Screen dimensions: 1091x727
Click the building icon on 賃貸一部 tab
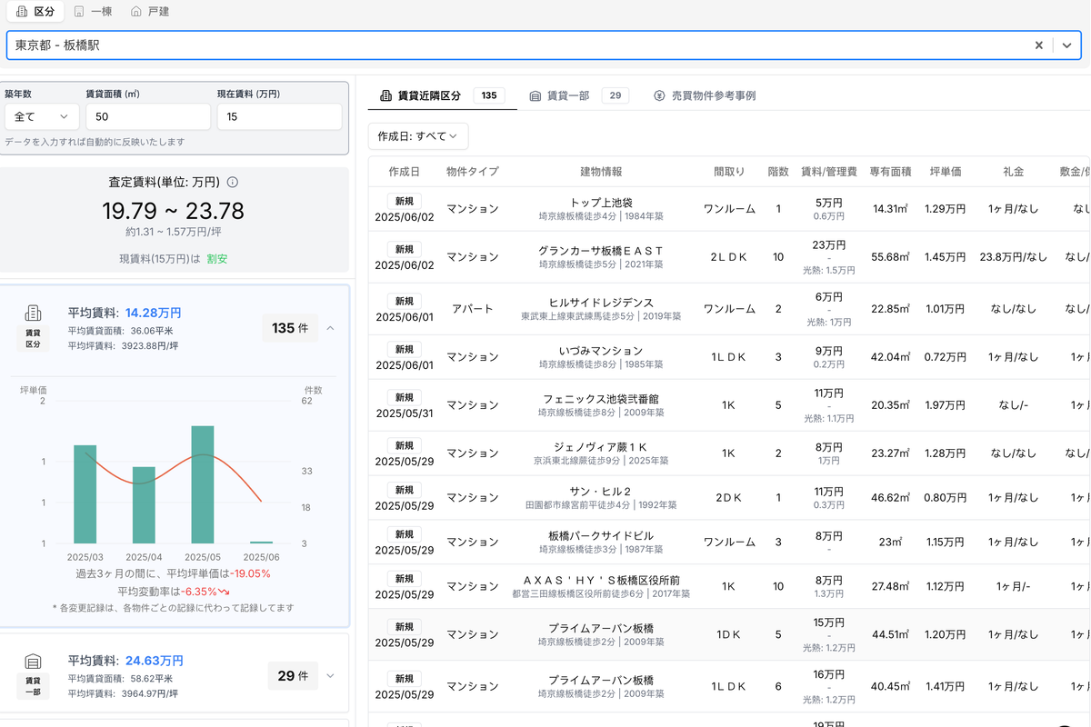click(535, 95)
